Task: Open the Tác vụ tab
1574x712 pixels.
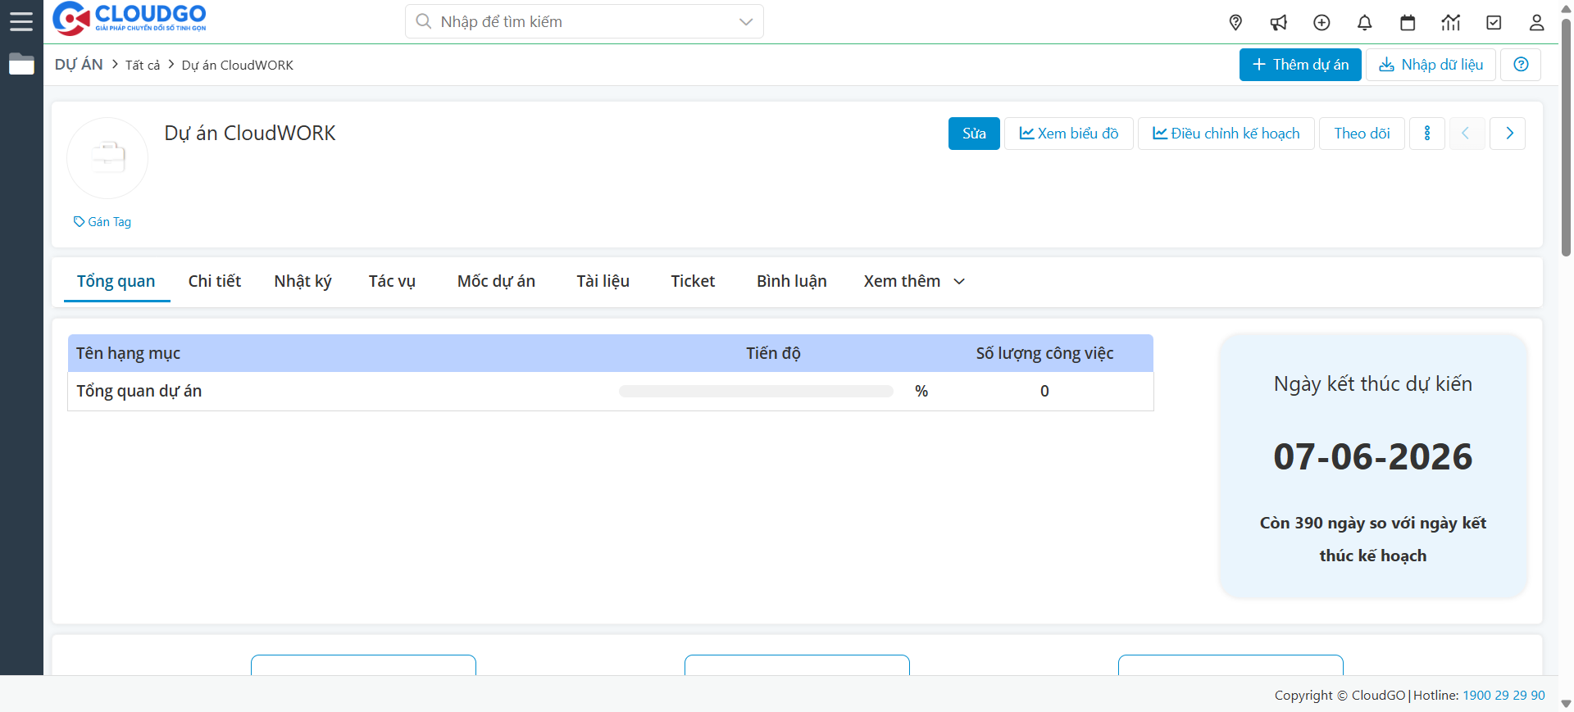Action: click(x=392, y=281)
